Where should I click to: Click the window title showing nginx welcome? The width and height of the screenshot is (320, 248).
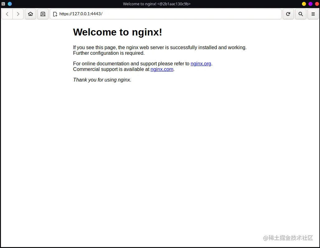156,4
